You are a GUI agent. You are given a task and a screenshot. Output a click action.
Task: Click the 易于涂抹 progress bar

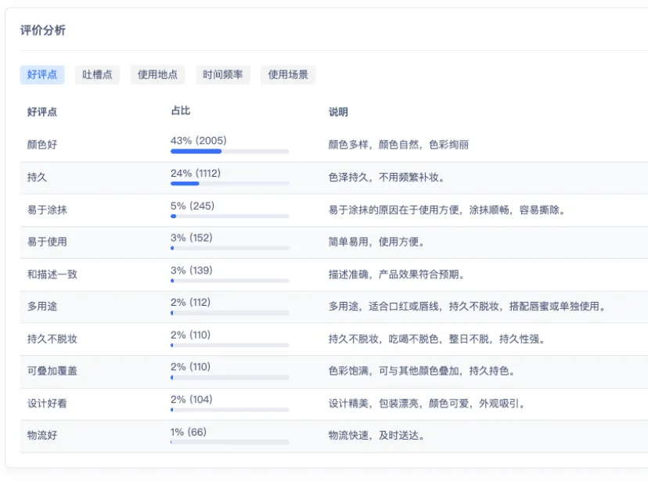(230, 216)
